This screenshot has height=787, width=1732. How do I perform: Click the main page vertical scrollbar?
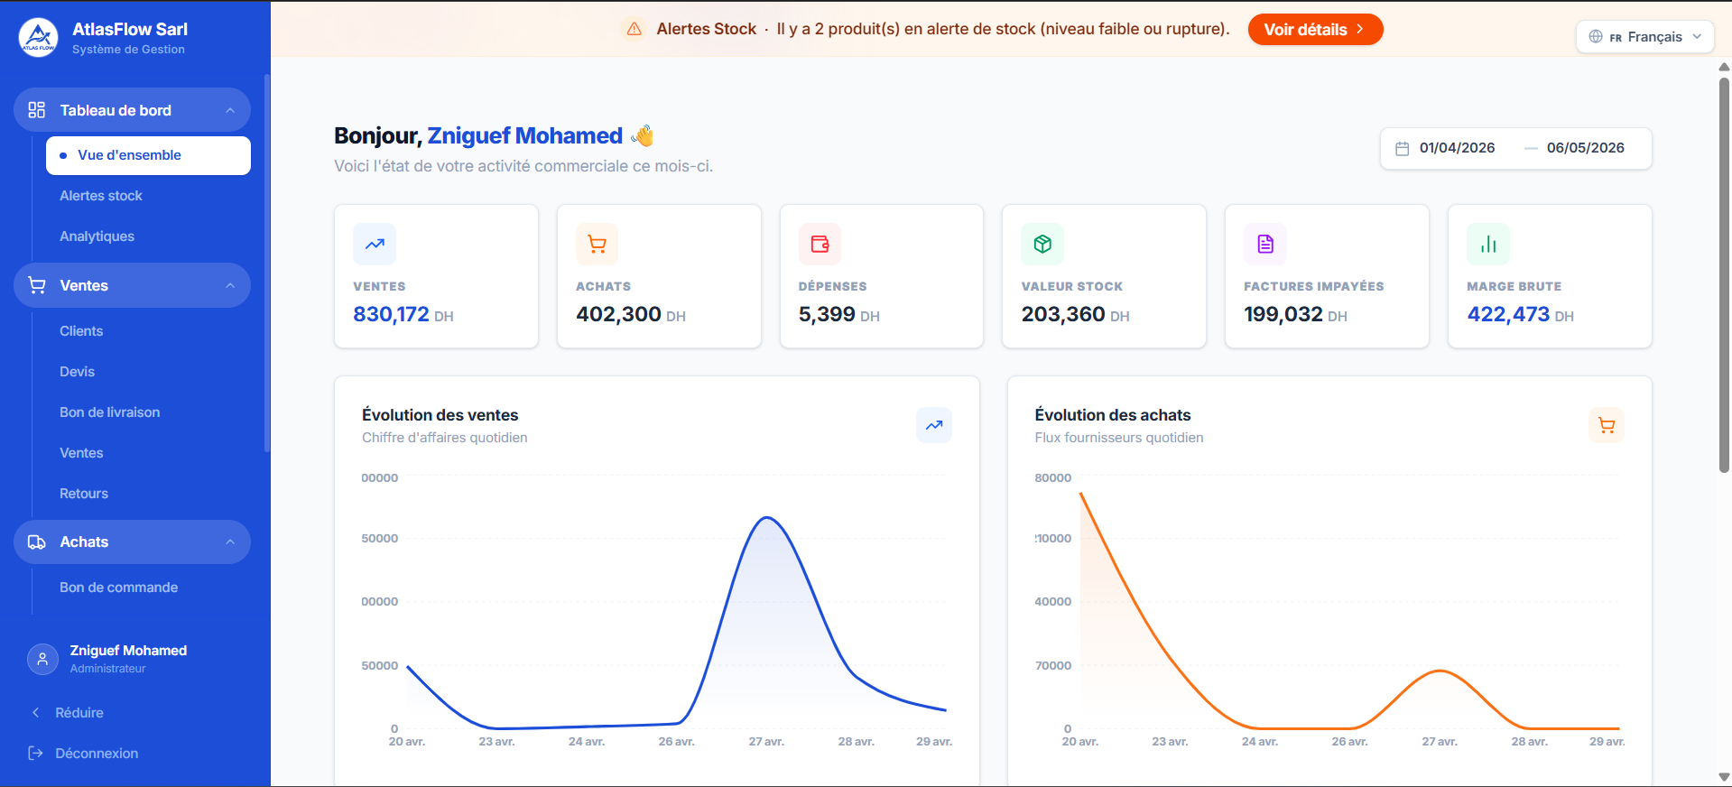(1724, 274)
